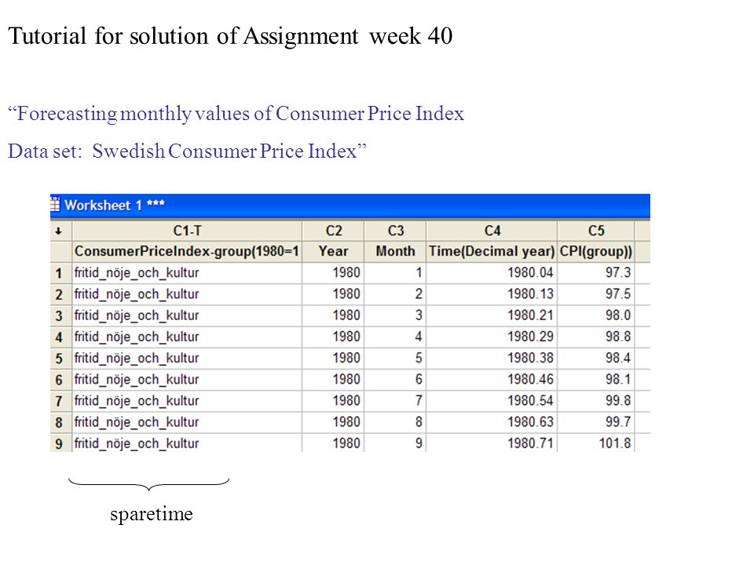Click the 'sparetime' label below the table
754x565 pixels.
pos(152,514)
